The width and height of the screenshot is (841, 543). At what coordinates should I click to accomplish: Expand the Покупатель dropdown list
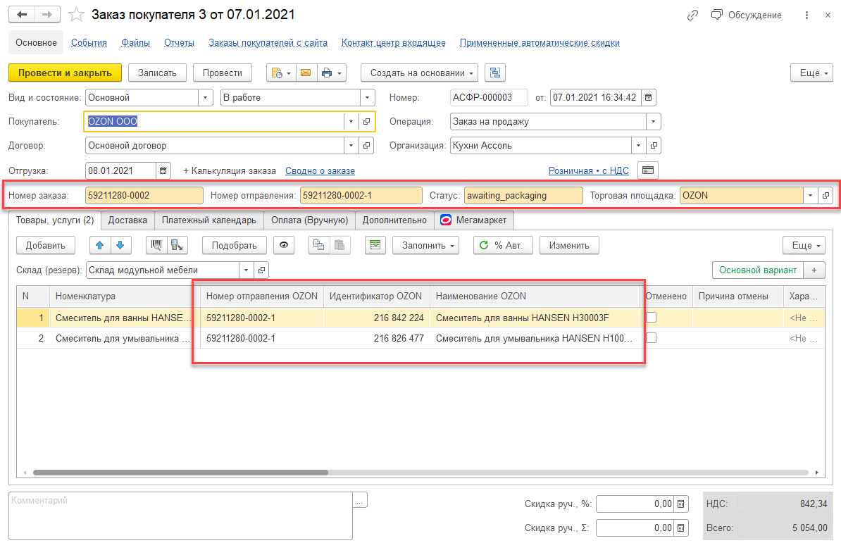351,122
